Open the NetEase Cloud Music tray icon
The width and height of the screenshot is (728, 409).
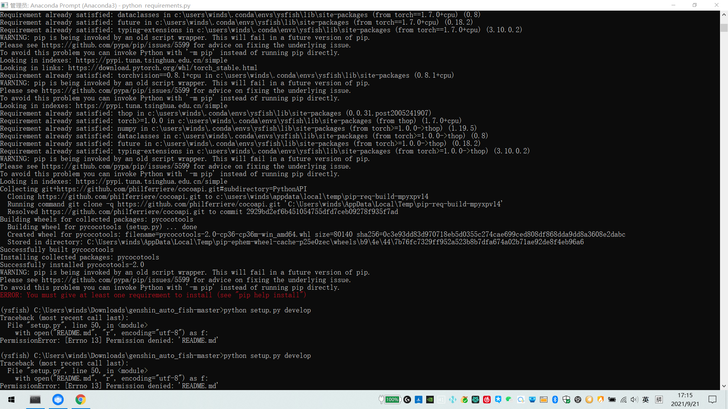pyautogui.click(x=487, y=400)
